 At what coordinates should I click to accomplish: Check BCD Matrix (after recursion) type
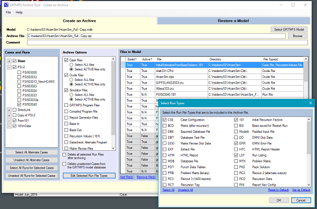pyautogui.click(x=164, y=126)
